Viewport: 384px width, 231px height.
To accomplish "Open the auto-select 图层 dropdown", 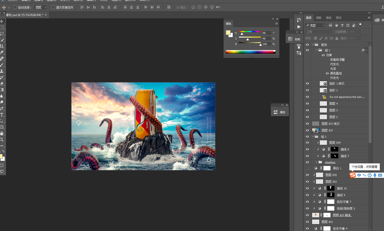I will [40, 7].
